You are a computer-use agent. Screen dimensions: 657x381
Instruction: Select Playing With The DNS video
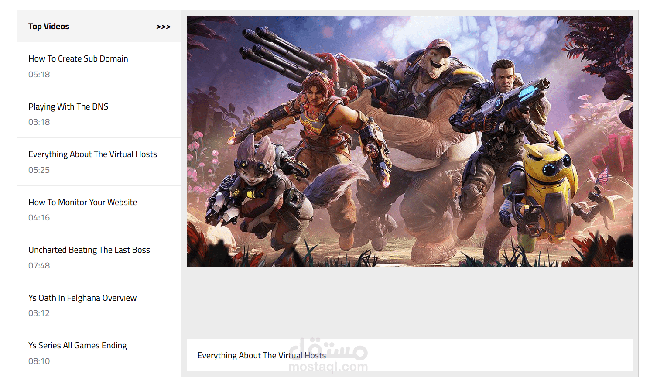coord(99,114)
